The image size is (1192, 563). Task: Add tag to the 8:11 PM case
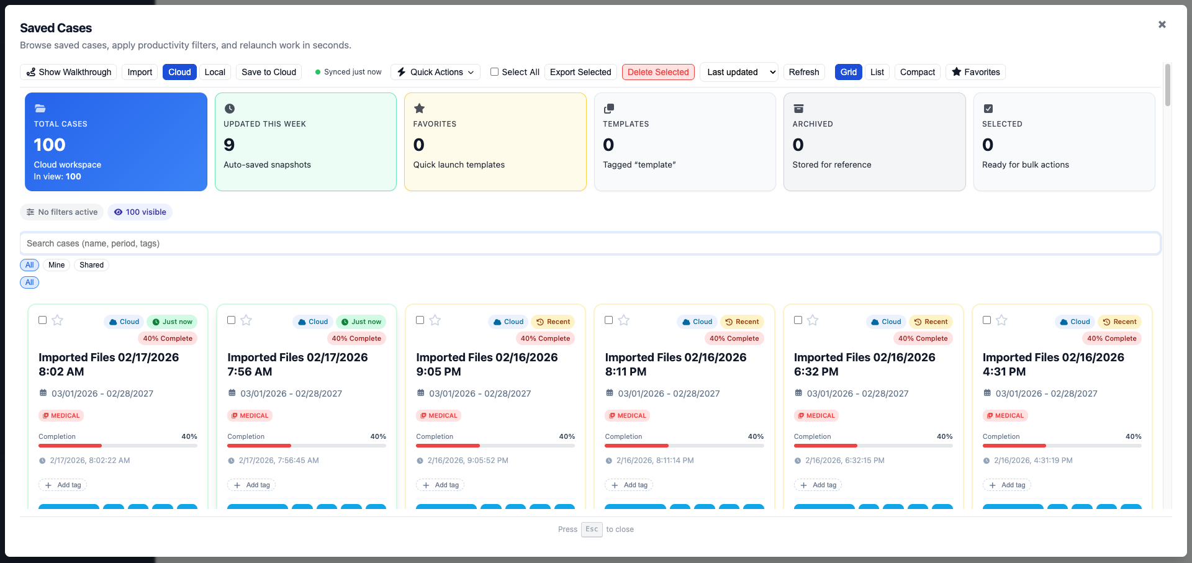630,485
